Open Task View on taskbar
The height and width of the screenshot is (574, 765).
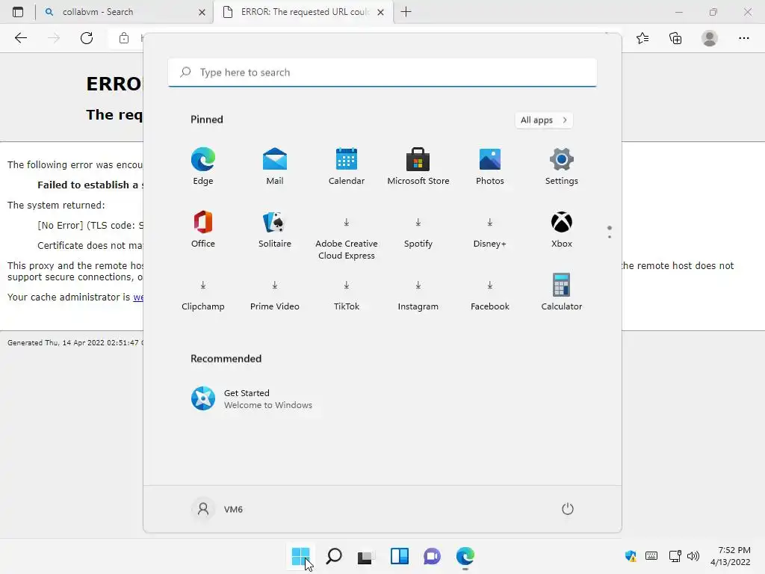click(x=366, y=556)
